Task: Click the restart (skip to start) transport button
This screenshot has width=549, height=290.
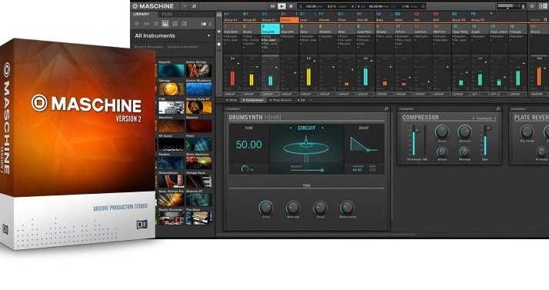Action: tap(272, 6)
